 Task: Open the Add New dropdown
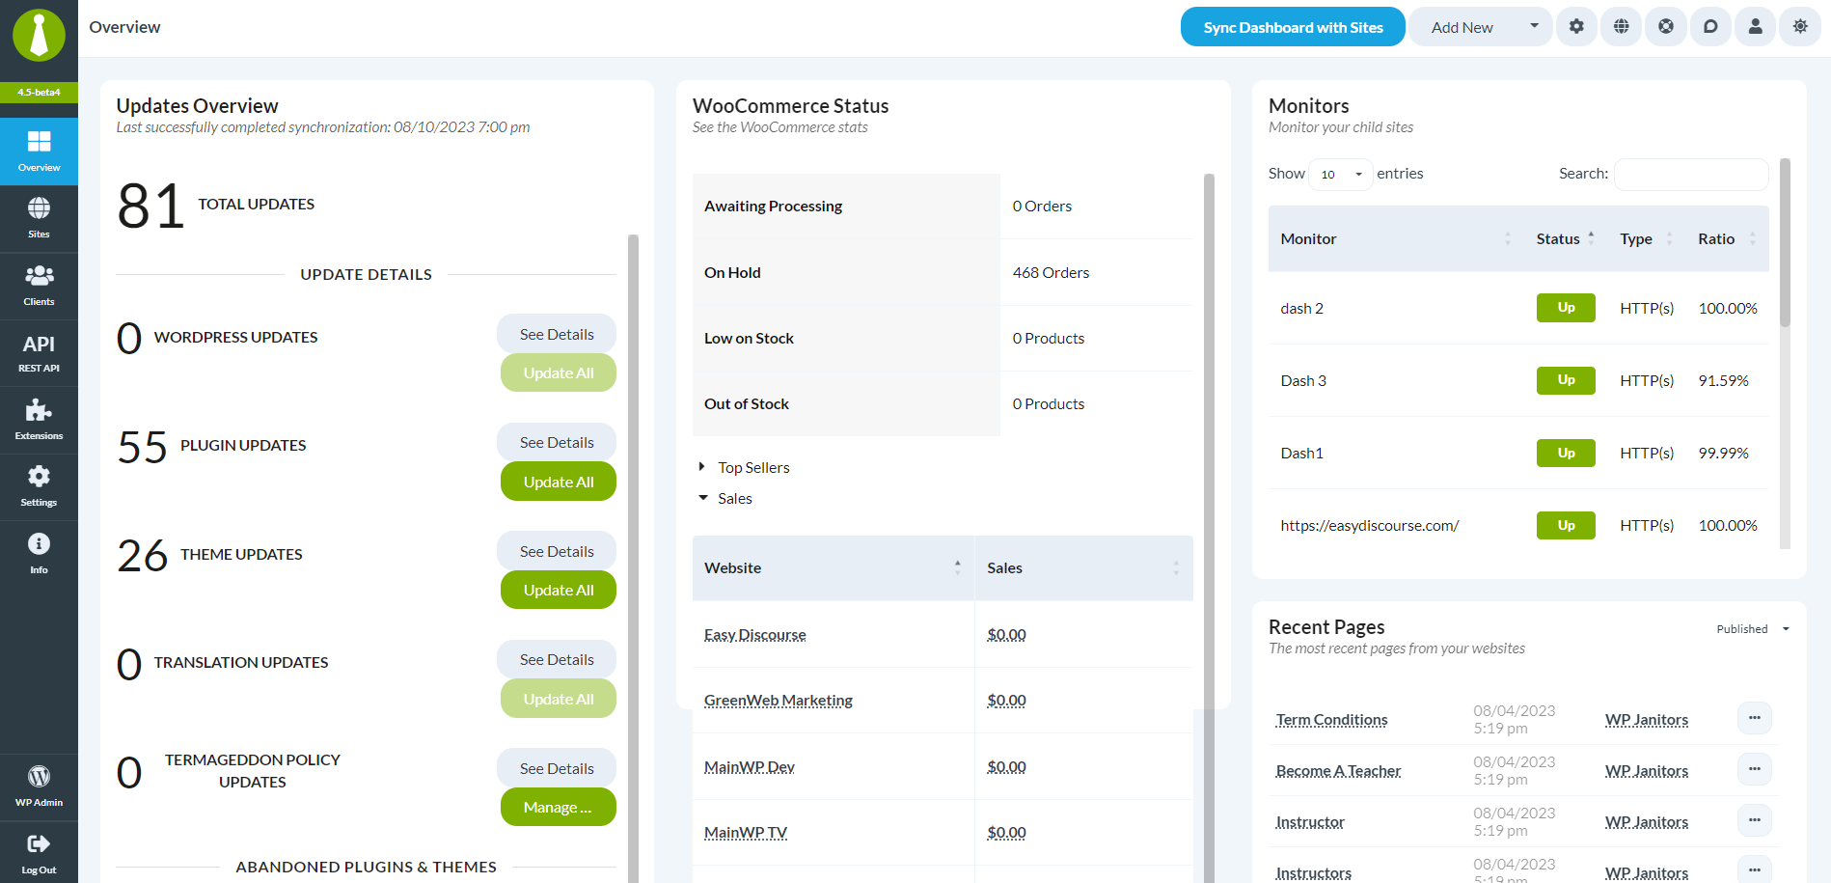[1481, 27]
